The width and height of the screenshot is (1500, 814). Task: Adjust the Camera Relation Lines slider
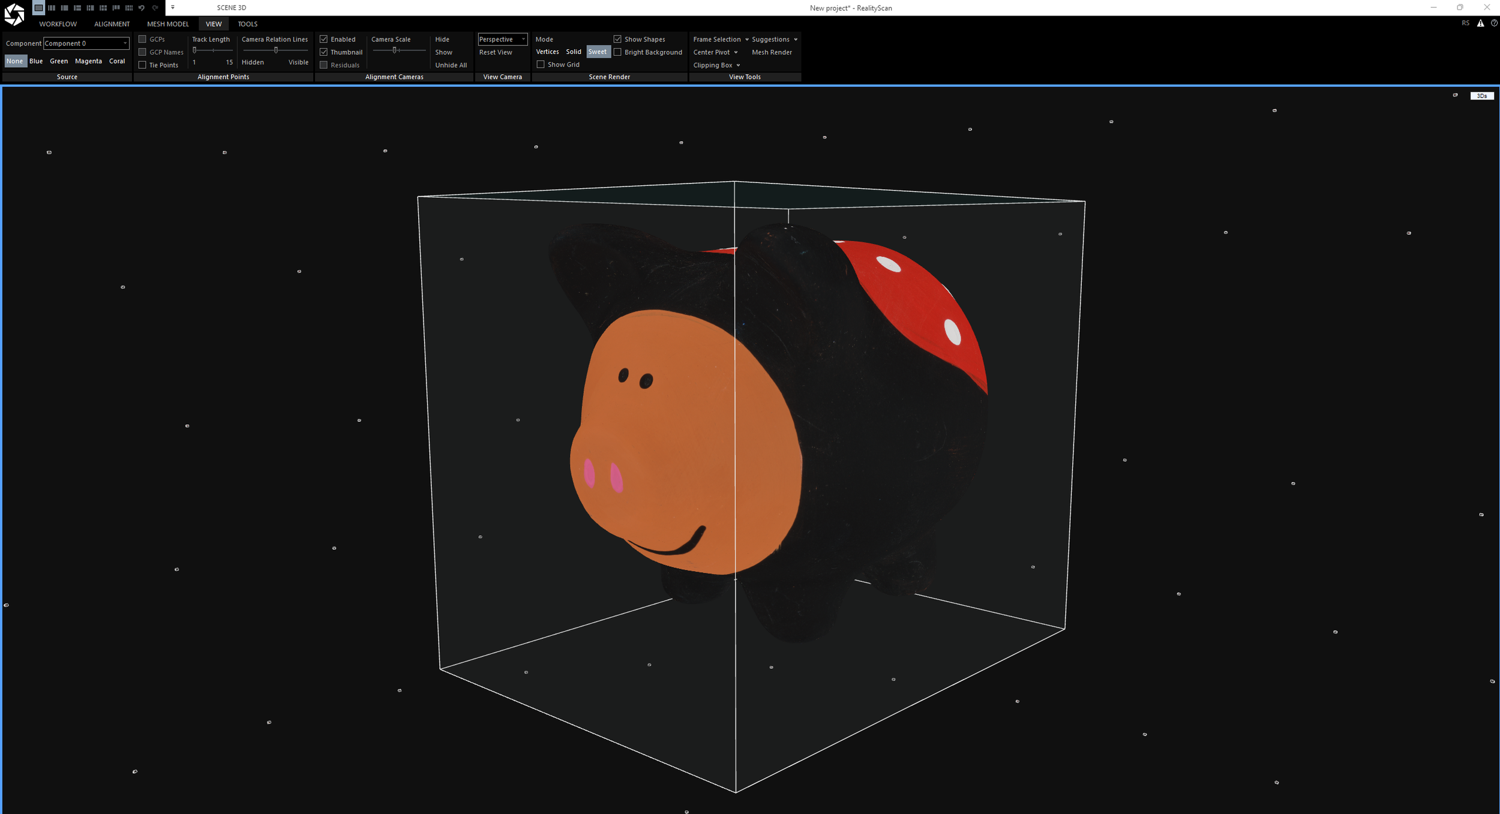click(275, 50)
